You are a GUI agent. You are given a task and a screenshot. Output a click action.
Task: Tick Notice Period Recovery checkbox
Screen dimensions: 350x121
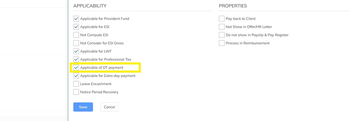(76, 92)
